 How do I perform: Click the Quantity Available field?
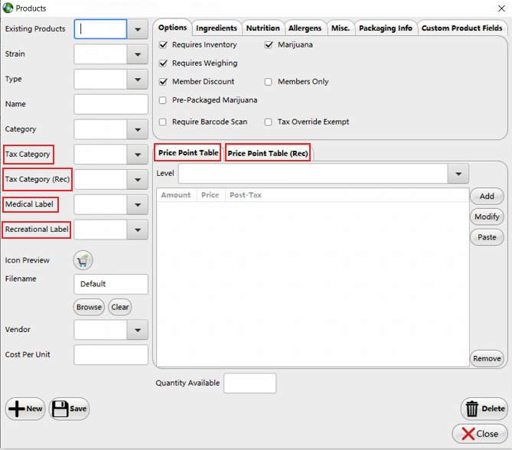tap(249, 383)
